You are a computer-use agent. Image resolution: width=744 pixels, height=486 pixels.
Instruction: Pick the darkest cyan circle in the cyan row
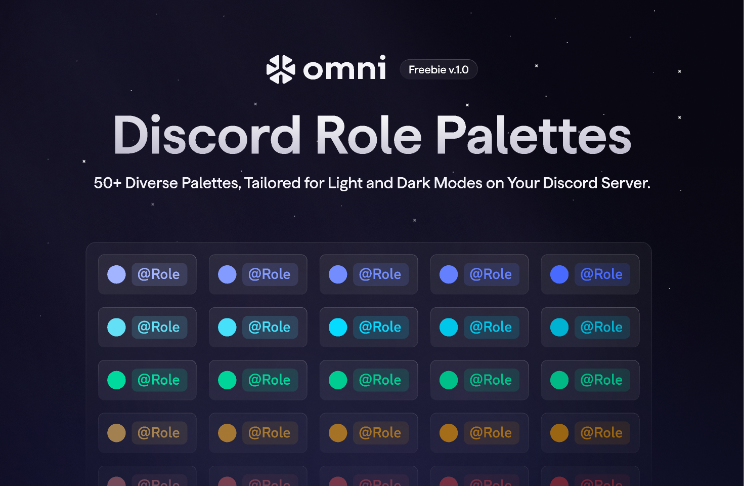tap(559, 327)
